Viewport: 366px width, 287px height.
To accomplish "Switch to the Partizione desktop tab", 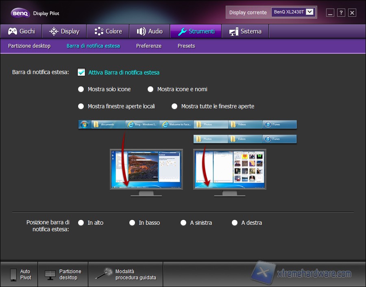I will point(28,46).
